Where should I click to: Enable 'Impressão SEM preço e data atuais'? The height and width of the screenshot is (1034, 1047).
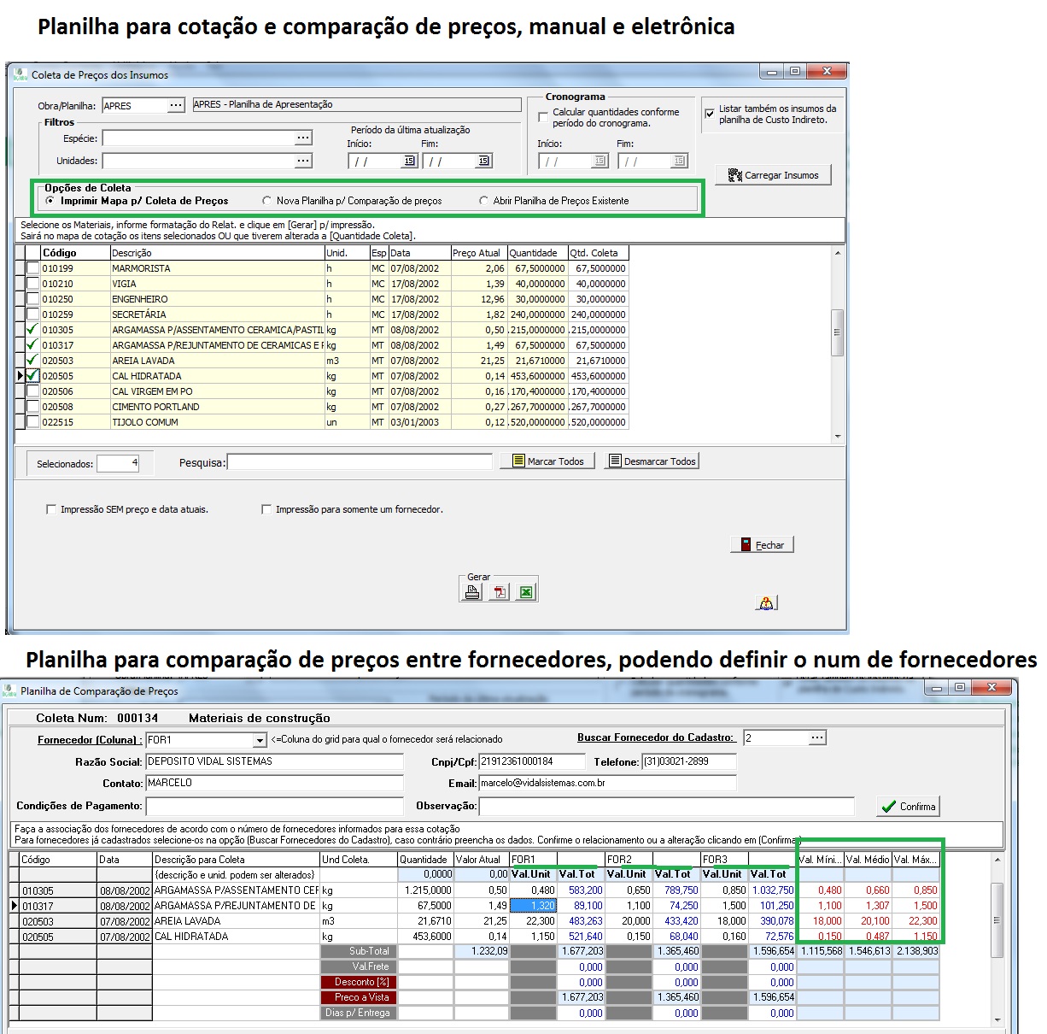pyautogui.click(x=51, y=509)
